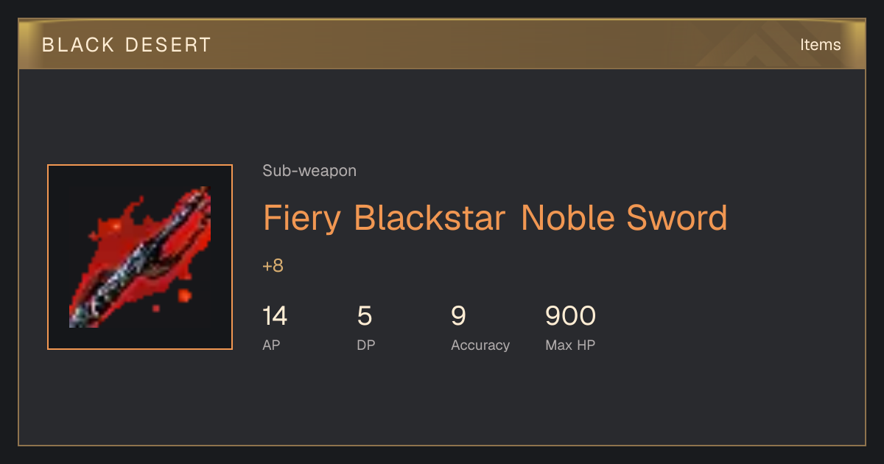Click the AP stat label
Screen dimensions: 884x464
pyautogui.click(x=271, y=345)
